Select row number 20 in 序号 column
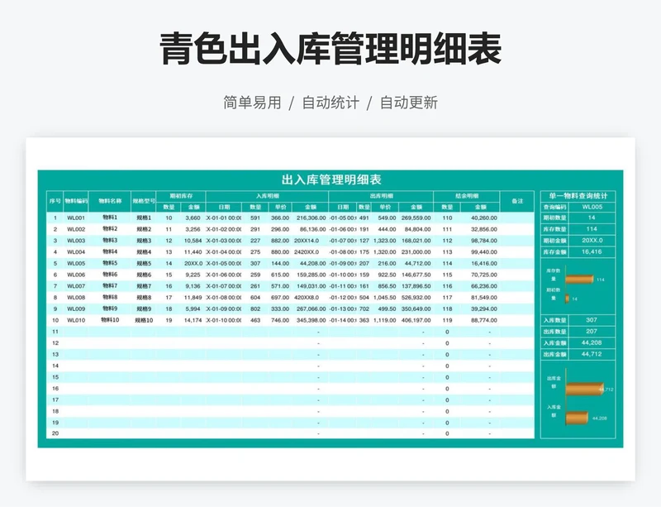This screenshot has width=661, height=507. pos(55,433)
